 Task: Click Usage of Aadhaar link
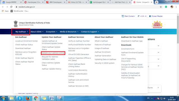[102, 48]
